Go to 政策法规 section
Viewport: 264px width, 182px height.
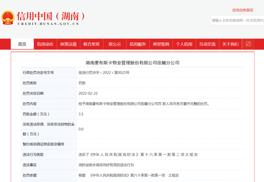pyautogui.click(x=68, y=44)
